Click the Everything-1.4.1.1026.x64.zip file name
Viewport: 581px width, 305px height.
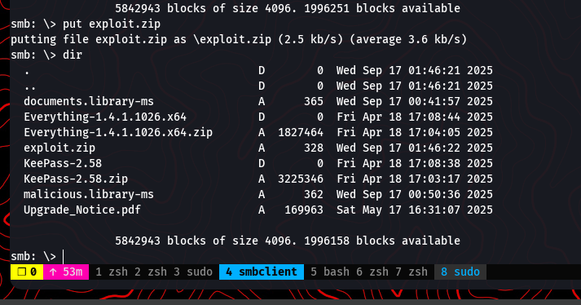118,132
